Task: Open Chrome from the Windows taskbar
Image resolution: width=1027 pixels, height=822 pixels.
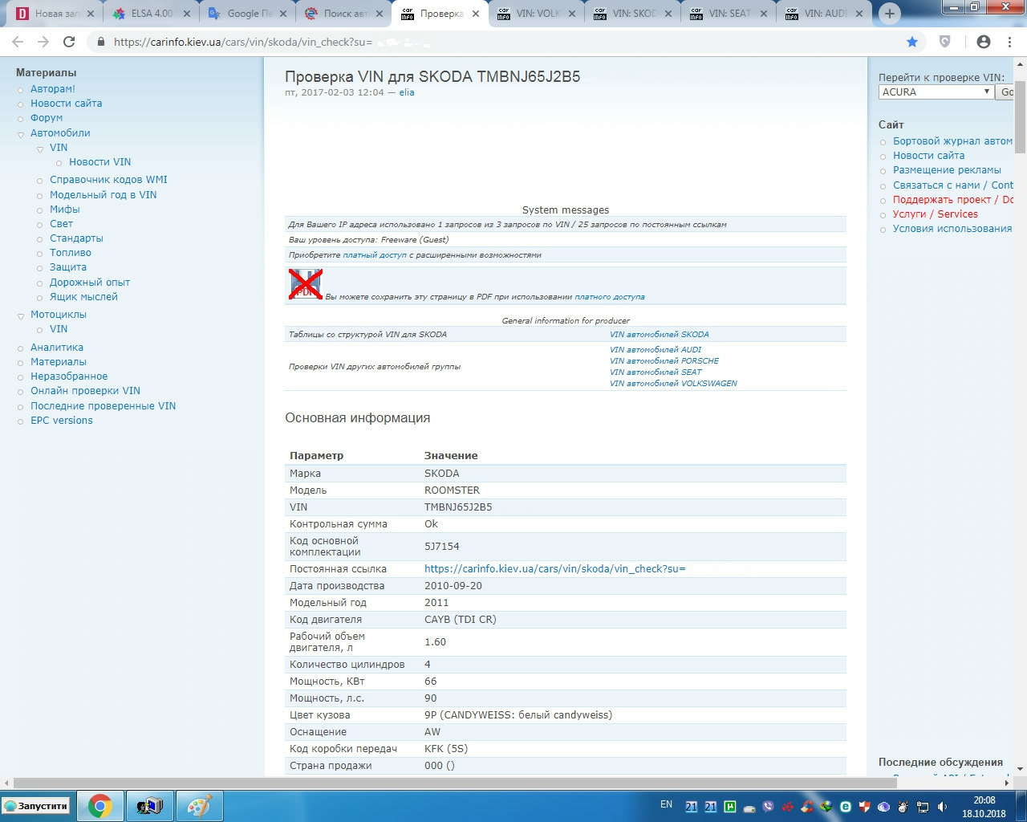Action: (100, 806)
